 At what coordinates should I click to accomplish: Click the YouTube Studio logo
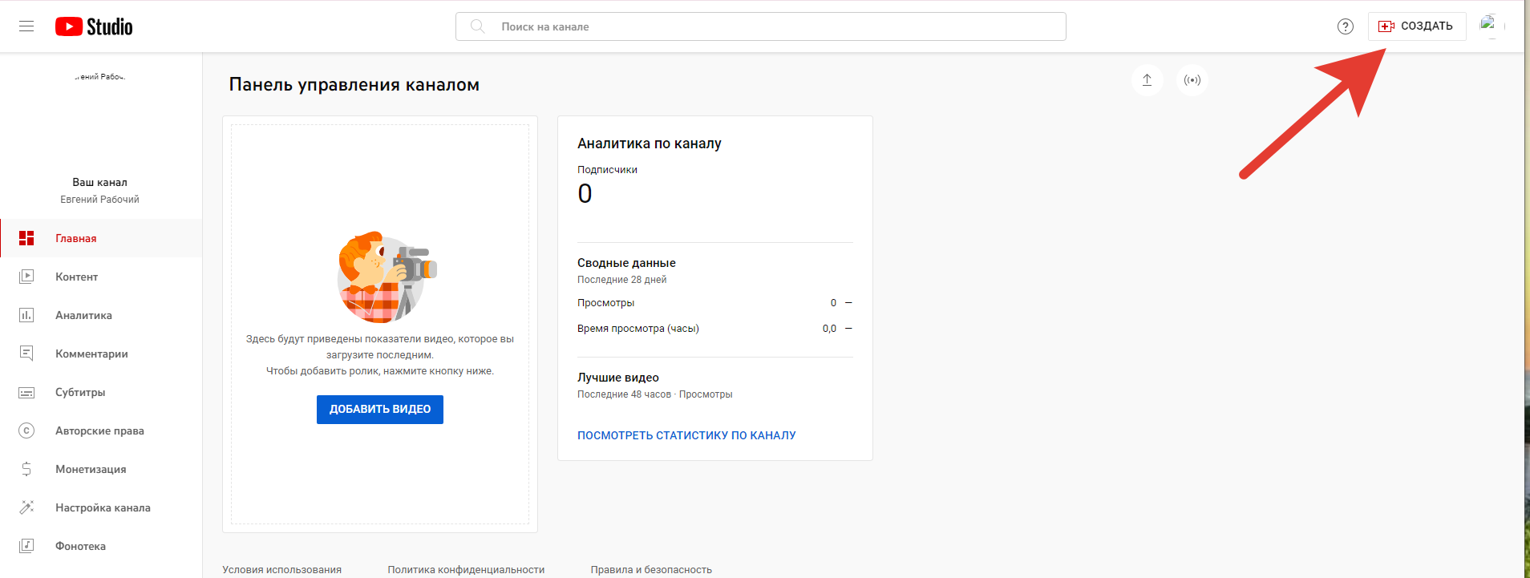tap(94, 26)
